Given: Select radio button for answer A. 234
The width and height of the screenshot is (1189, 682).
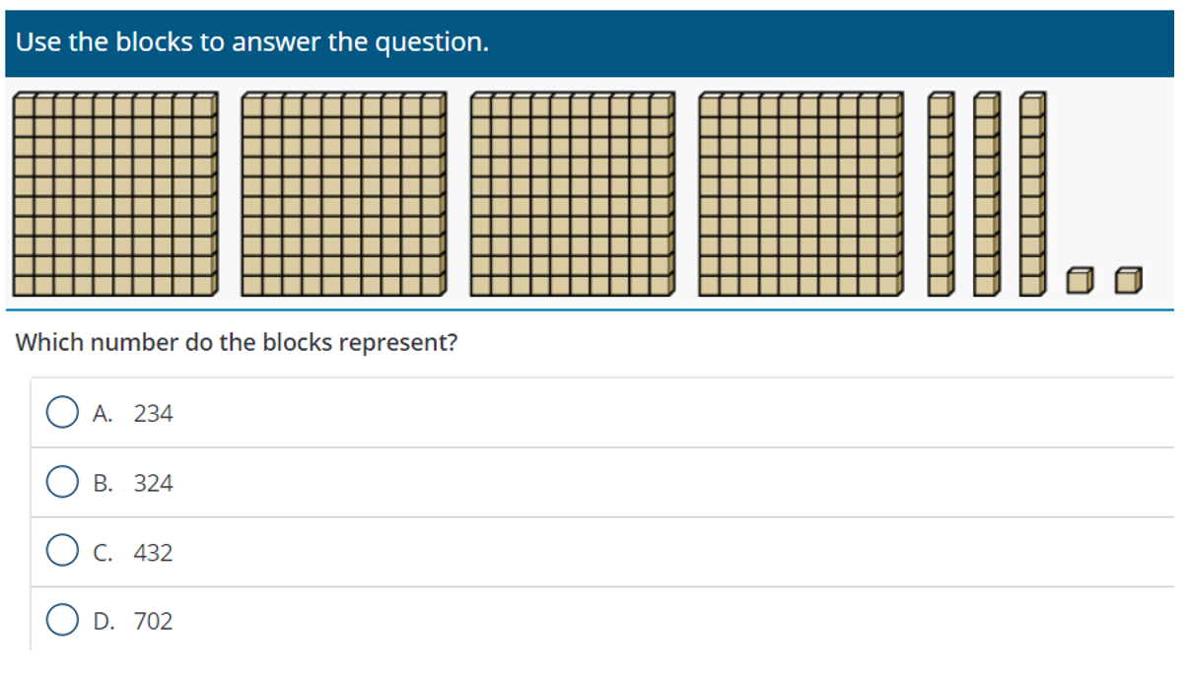Looking at the screenshot, I should pyautogui.click(x=61, y=413).
